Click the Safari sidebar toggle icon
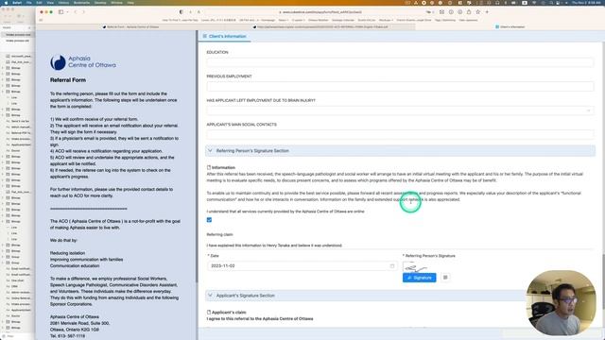This screenshot has height=340, width=605. [60, 12]
